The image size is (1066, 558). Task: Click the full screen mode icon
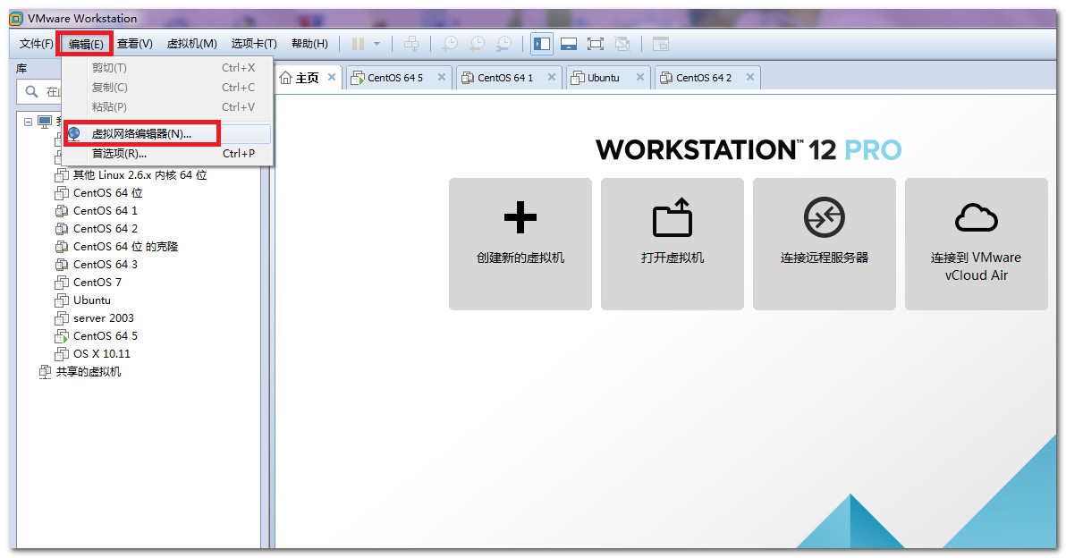[596, 44]
